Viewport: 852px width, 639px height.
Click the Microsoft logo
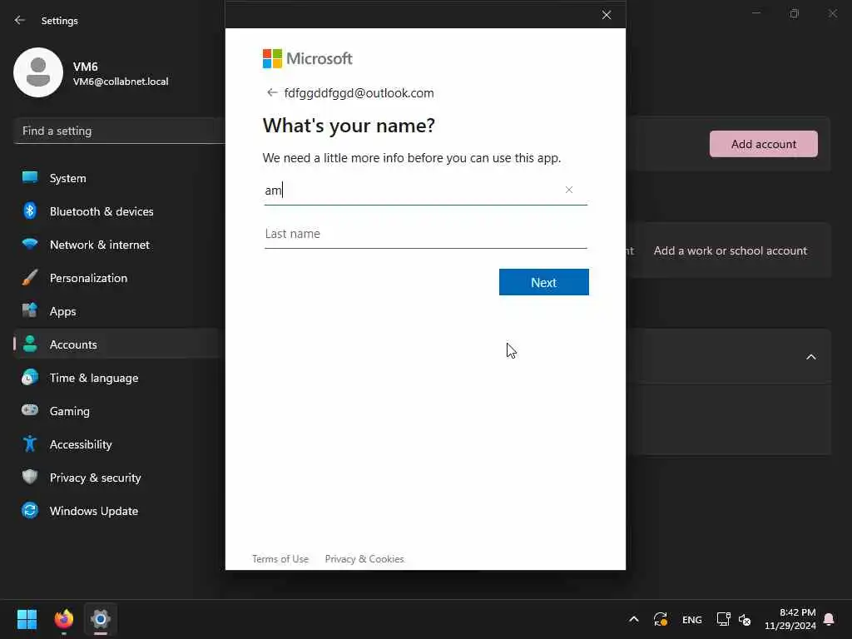pos(308,59)
